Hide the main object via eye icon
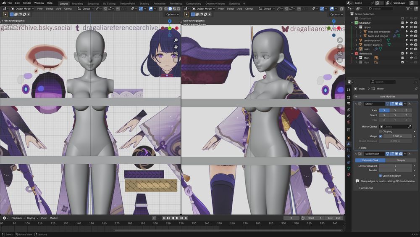The width and height of the screenshot is (420, 237). click(411, 49)
